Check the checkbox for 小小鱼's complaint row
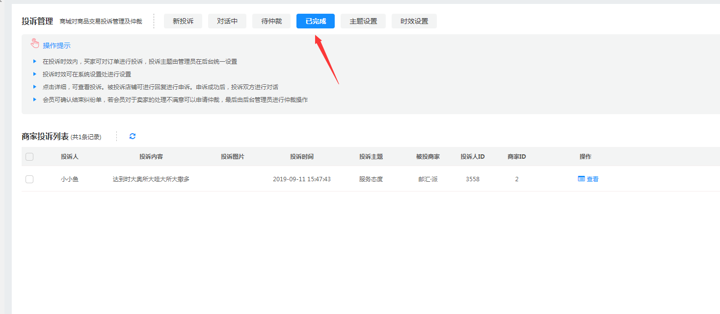 [x=29, y=179]
